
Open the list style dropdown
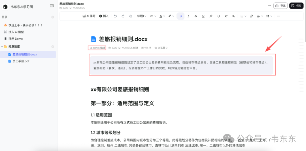[x=243, y=16]
